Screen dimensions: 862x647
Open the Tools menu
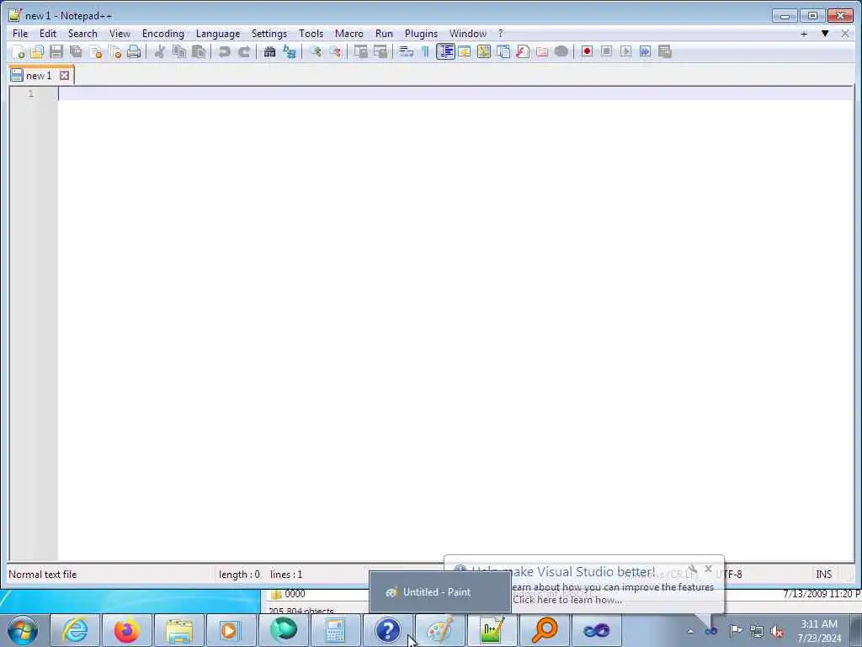click(x=311, y=34)
